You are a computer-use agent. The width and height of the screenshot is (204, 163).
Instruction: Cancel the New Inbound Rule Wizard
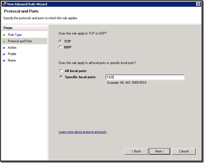pos(184,151)
